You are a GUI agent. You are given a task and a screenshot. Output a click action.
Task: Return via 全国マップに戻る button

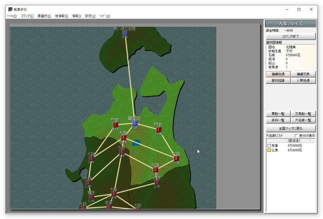(290, 128)
